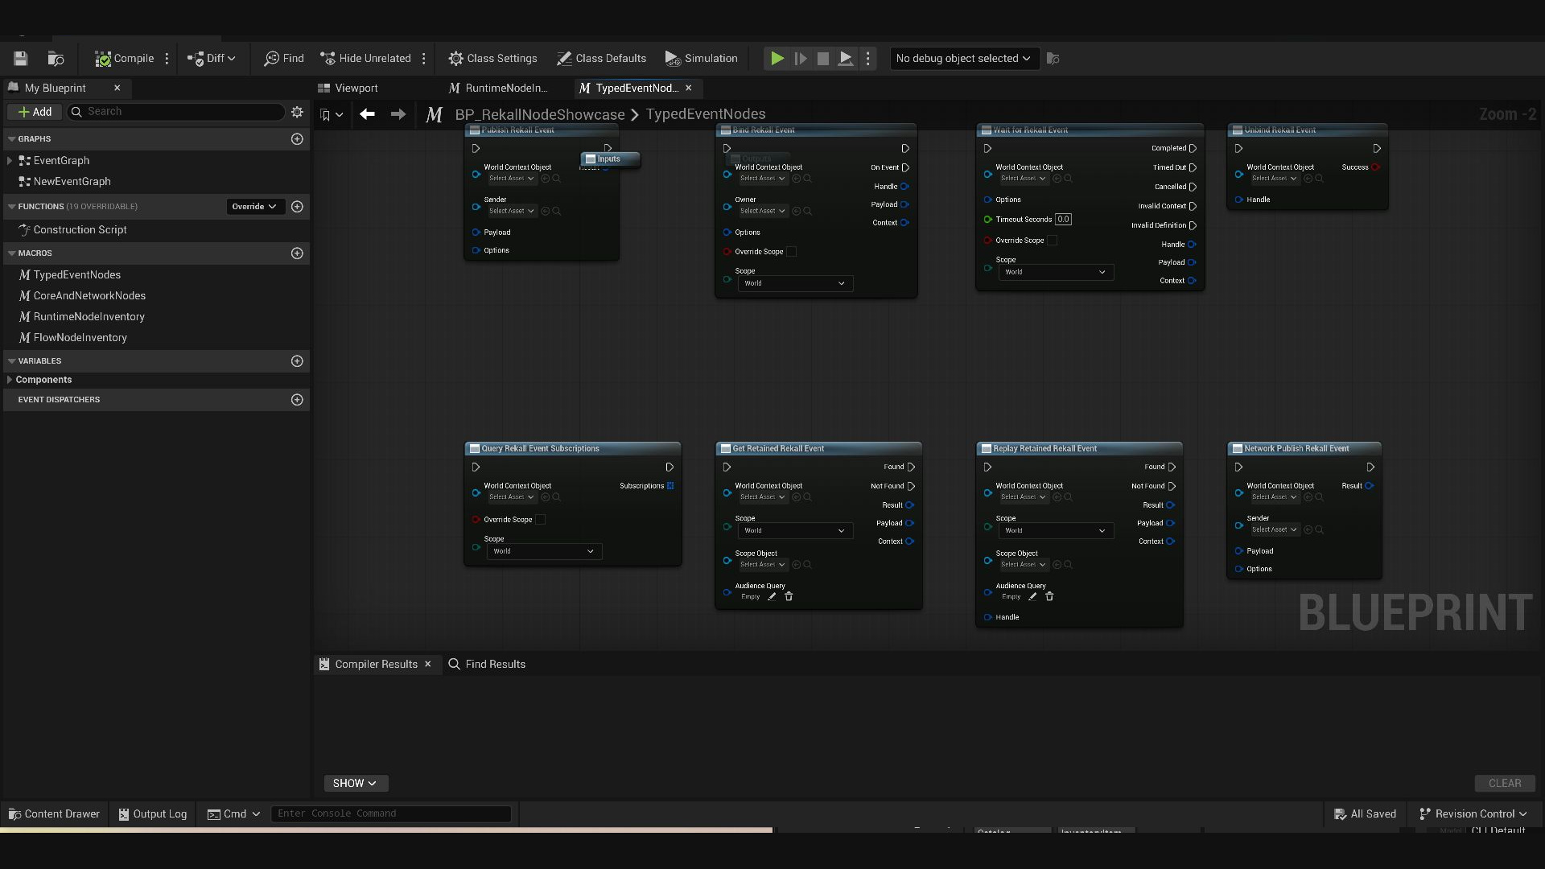Viewport: 1545px width, 869px height.
Task: Start Simulation
Action: tap(701, 58)
